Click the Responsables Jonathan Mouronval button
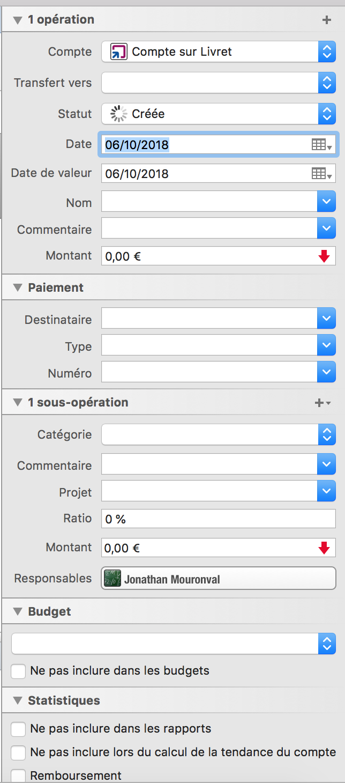This screenshot has width=345, height=783. [x=219, y=579]
